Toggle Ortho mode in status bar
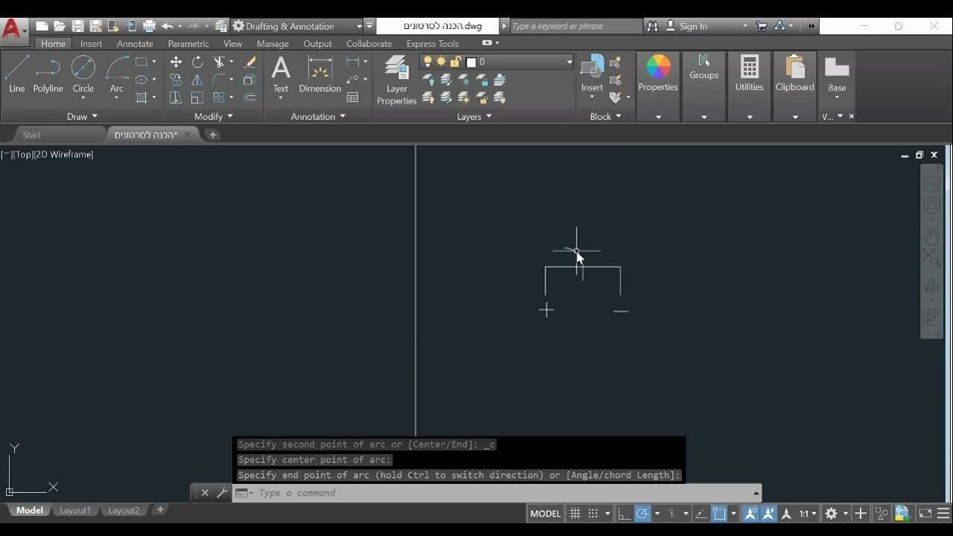 pos(624,514)
